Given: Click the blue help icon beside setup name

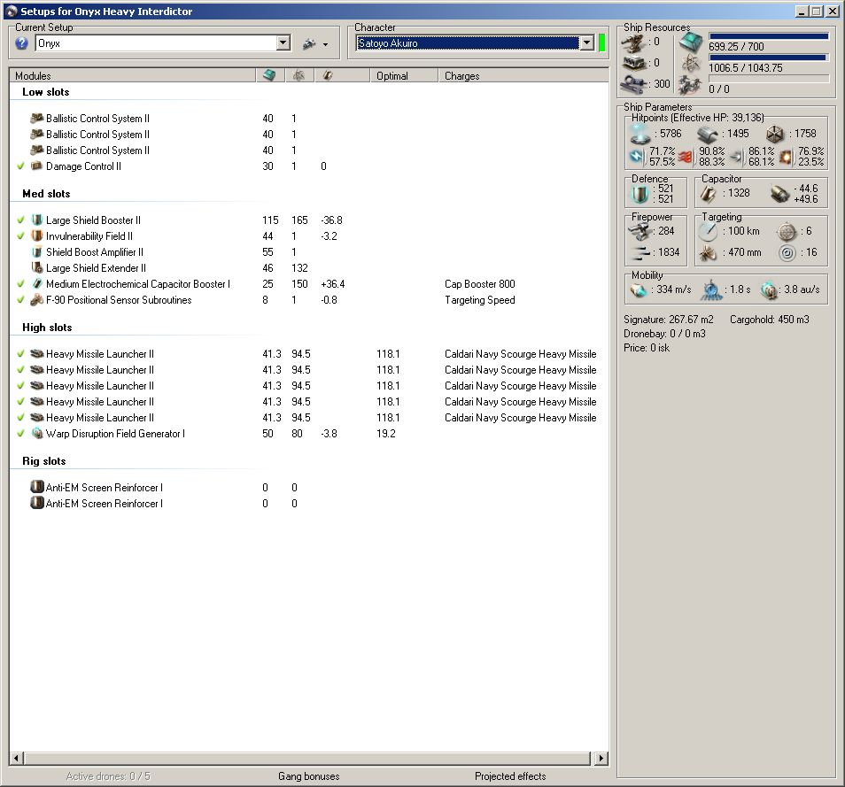Looking at the screenshot, I should pyautogui.click(x=21, y=43).
